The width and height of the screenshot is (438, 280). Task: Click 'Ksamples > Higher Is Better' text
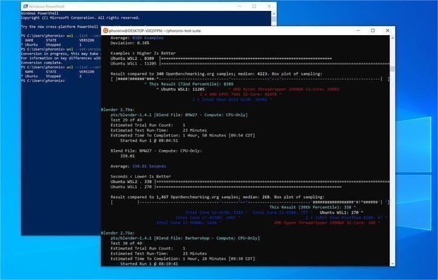point(143,53)
